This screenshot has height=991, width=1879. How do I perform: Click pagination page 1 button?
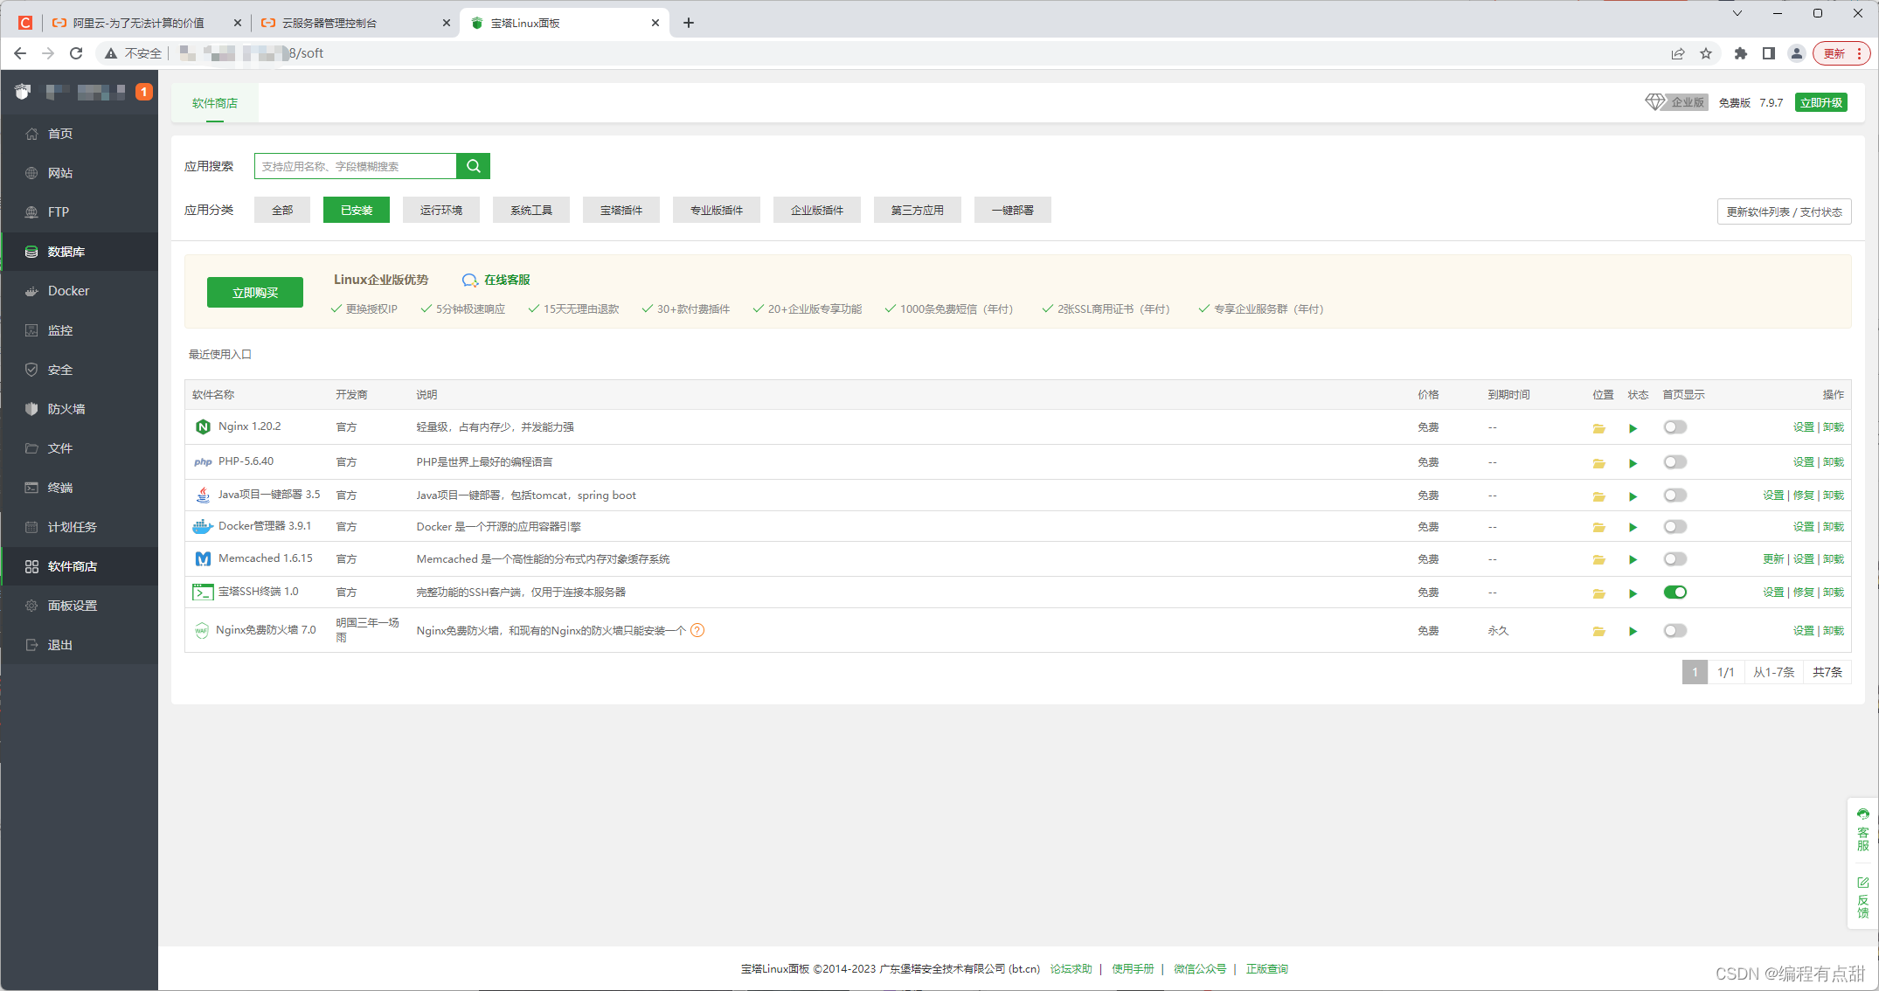click(x=1695, y=672)
